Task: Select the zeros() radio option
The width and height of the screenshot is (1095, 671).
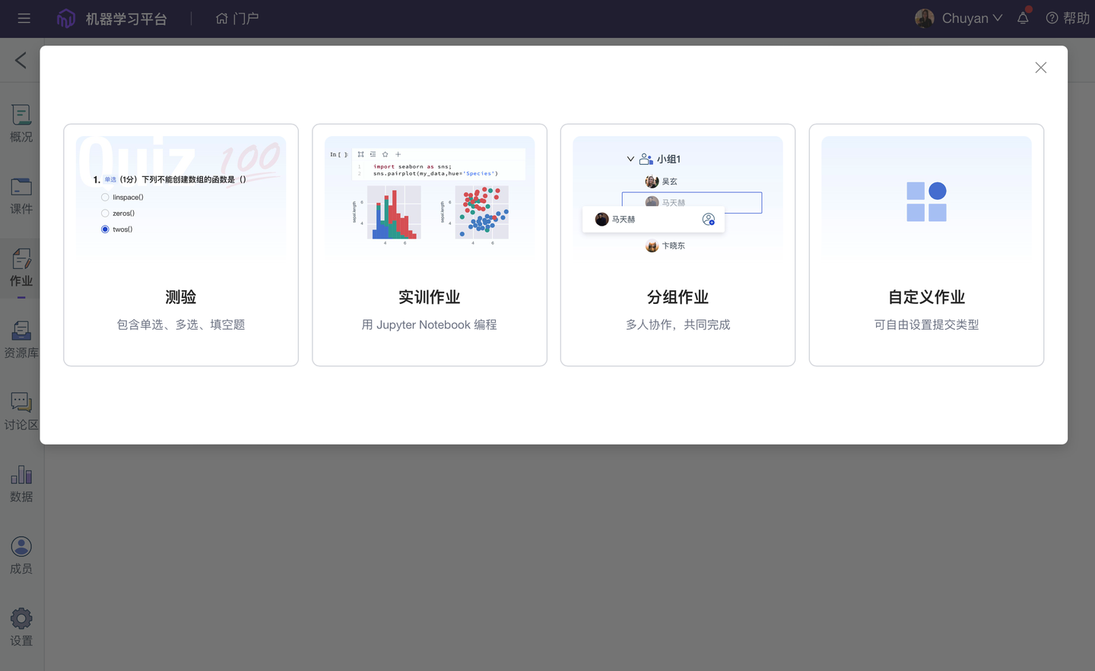Action: tap(105, 214)
